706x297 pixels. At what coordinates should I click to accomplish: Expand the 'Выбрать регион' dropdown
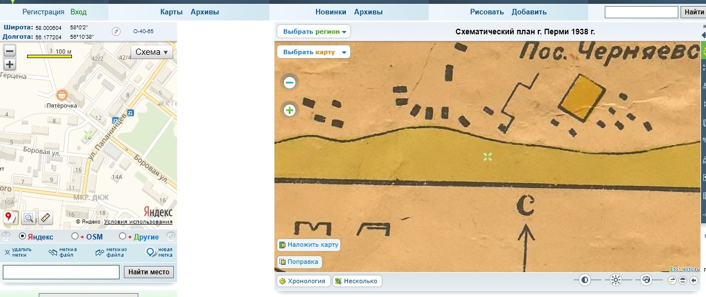tap(314, 32)
